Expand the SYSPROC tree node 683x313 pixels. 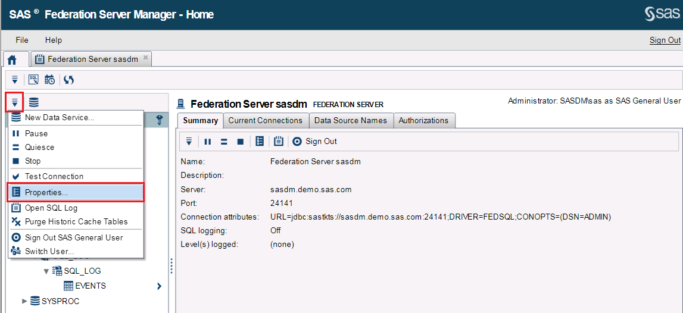tap(24, 301)
